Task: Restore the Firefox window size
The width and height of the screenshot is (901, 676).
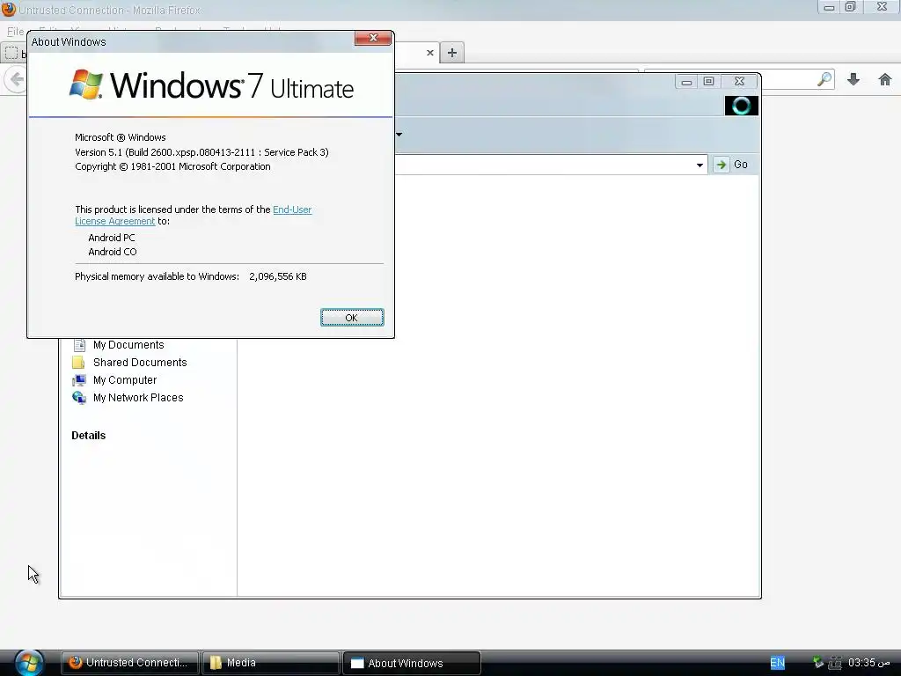Action: [x=851, y=7]
